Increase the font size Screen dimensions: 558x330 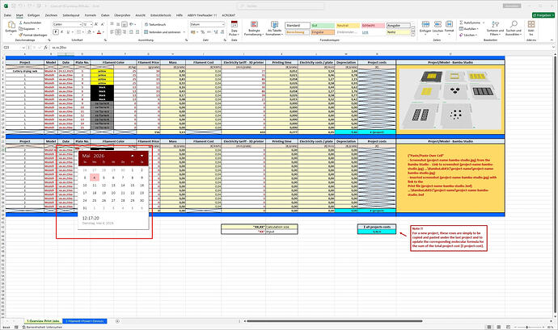96,24
